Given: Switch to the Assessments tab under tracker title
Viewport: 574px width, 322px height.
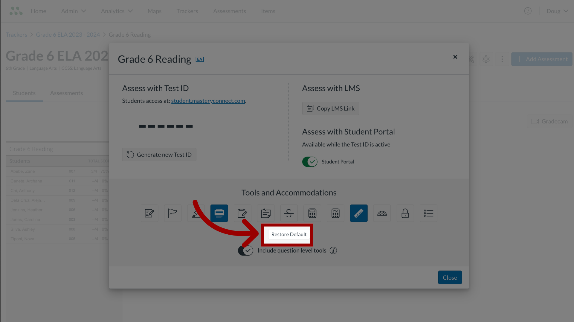Looking at the screenshot, I should [66, 93].
